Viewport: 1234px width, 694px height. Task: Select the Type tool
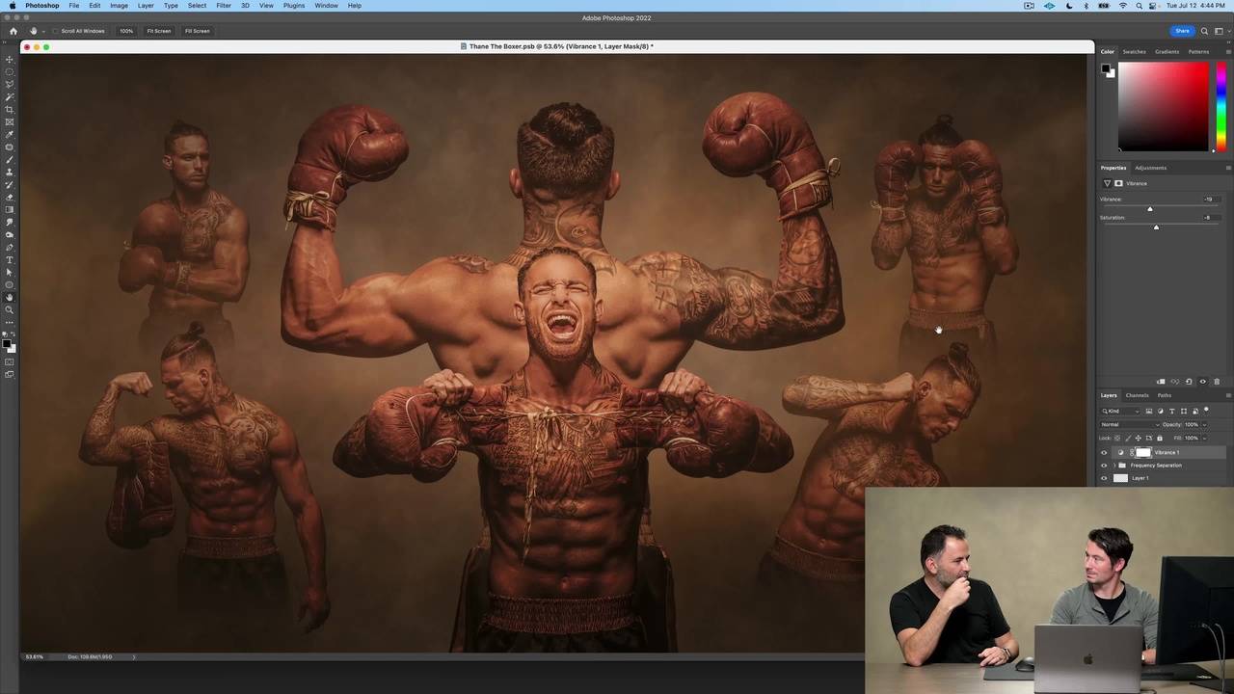click(10, 260)
